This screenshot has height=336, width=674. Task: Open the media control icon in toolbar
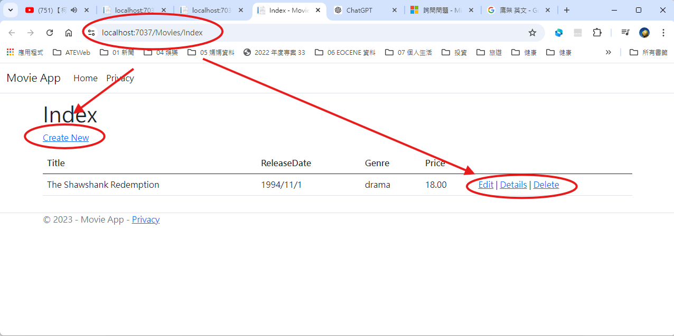[625, 33]
